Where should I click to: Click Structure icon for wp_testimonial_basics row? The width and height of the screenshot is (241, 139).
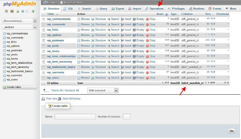click(x=93, y=67)
